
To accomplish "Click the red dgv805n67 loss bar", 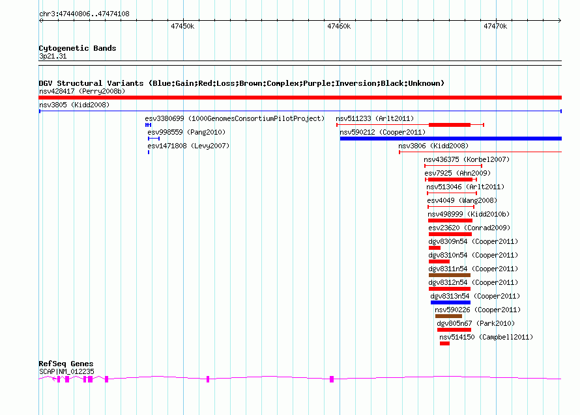I will [x=454, y=330].
